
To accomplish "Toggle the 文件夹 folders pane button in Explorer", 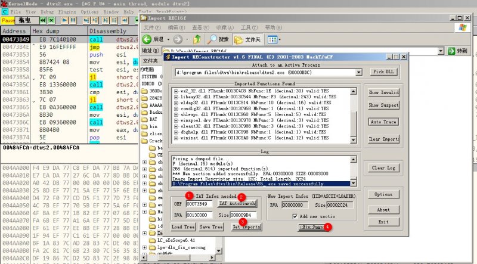I will click(x=247, y=39).
